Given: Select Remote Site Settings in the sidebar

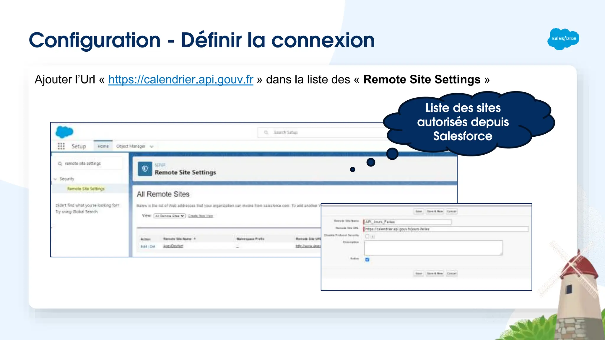Looking at the screenshot, I should [86, 189].
